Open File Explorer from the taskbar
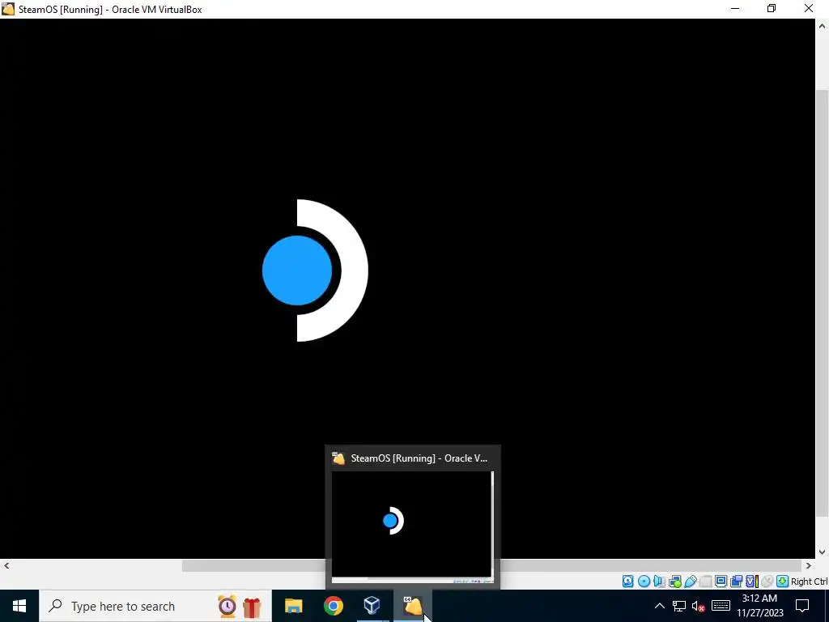 [293, 606]
